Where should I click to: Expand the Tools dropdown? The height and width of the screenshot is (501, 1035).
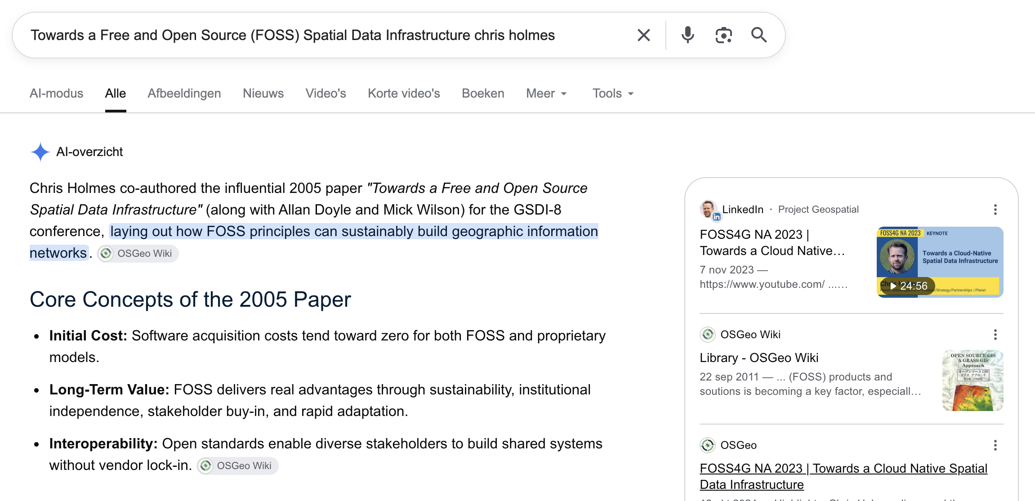[613, 94]
